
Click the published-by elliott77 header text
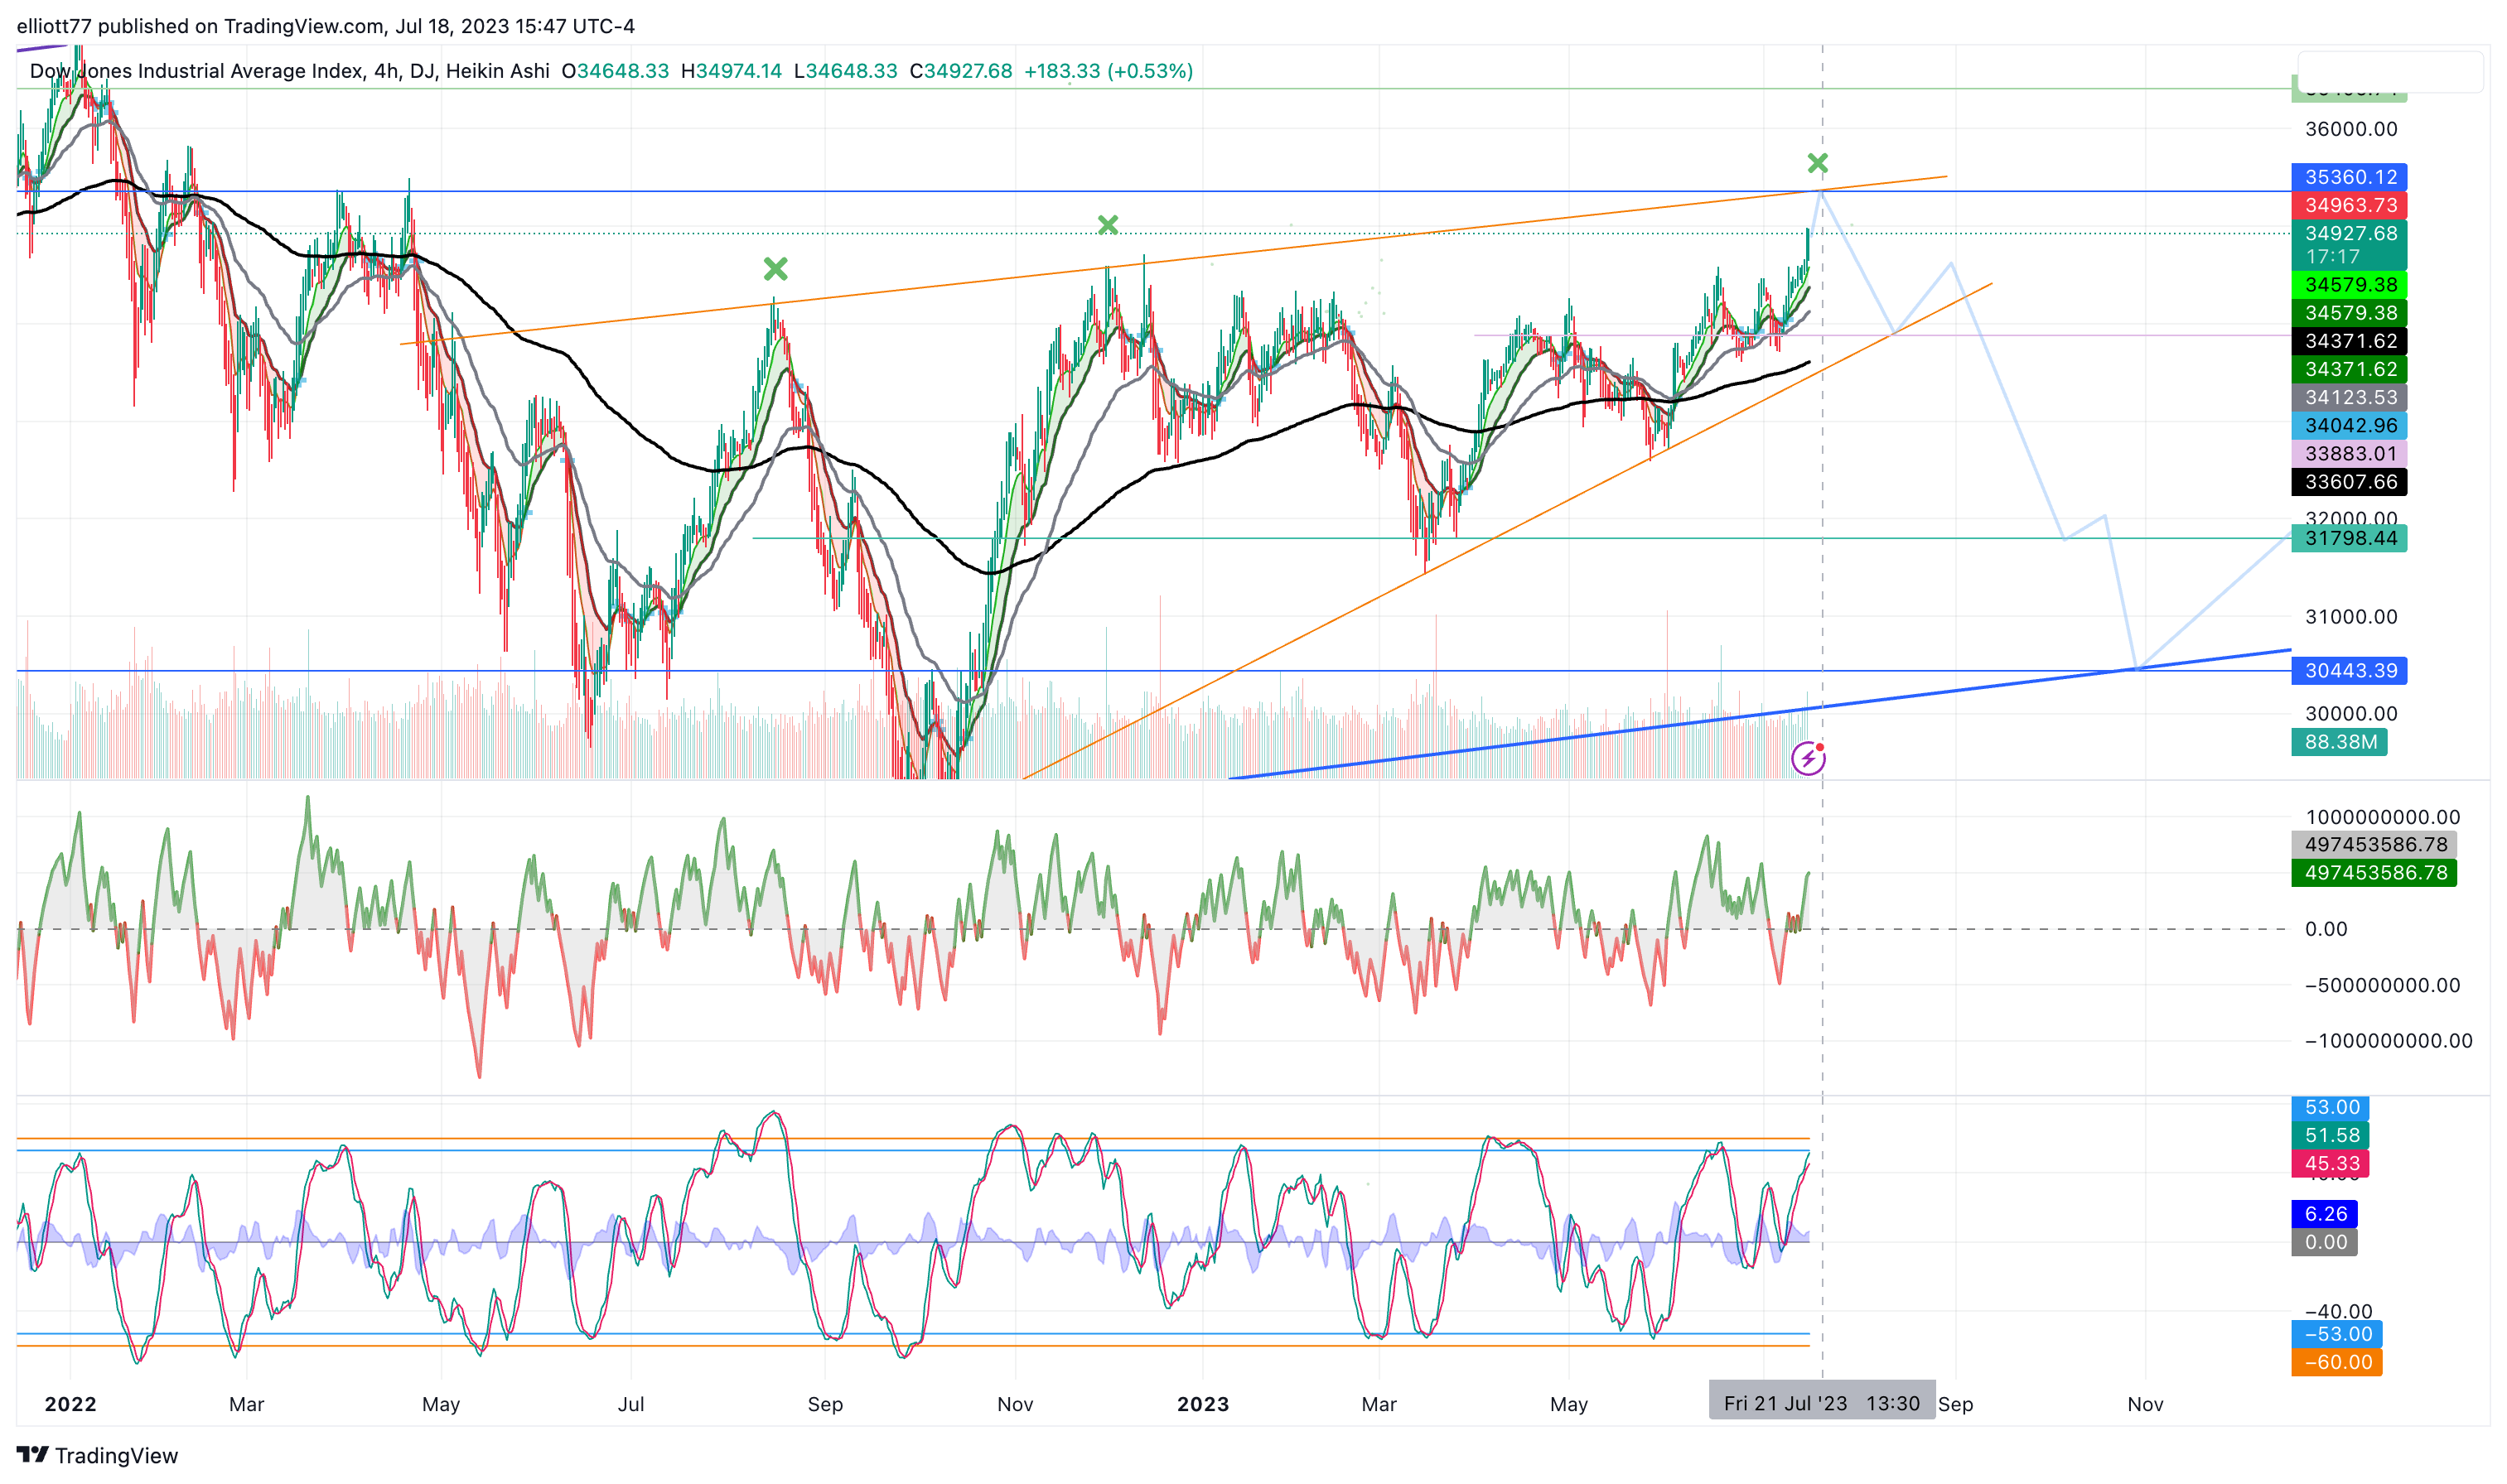(x=325, y=26)
